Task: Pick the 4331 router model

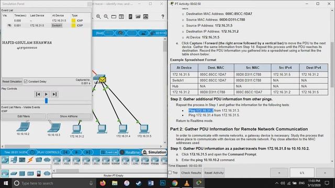Action: pyautogui.click(x=57, y=161)
